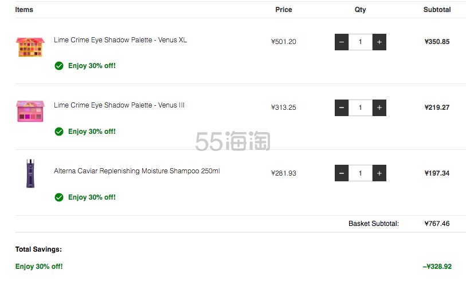Increase quantity of Venus III palette
The image size is (466, 282).
pyautogui.click(x=379, y=108)
